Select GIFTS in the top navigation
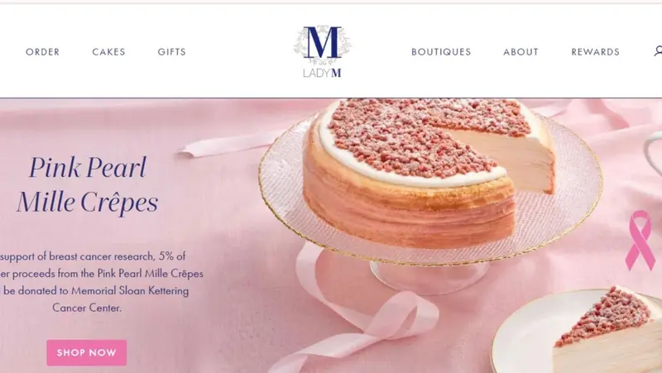Screen dimensions: 662x373 [x=172, y=52]
